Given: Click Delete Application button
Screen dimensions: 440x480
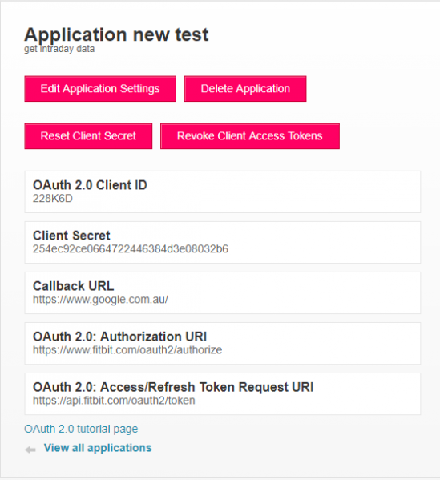Looking at the screenshot, I should point(245,89).
